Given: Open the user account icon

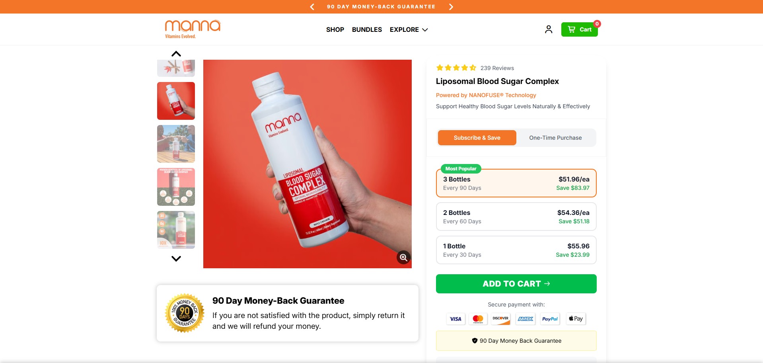Looking at the screenshot, I should click(549, 29).
